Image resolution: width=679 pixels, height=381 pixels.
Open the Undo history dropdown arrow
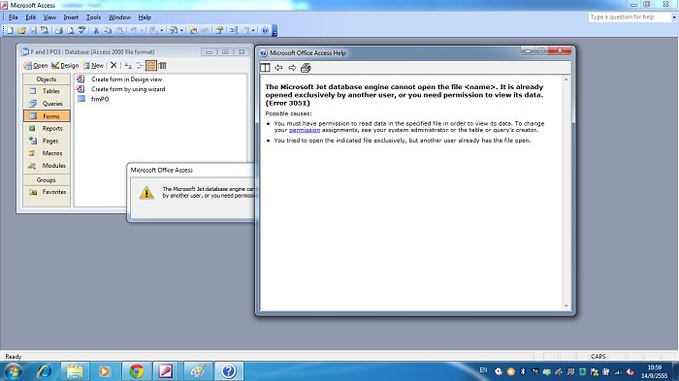142,30
